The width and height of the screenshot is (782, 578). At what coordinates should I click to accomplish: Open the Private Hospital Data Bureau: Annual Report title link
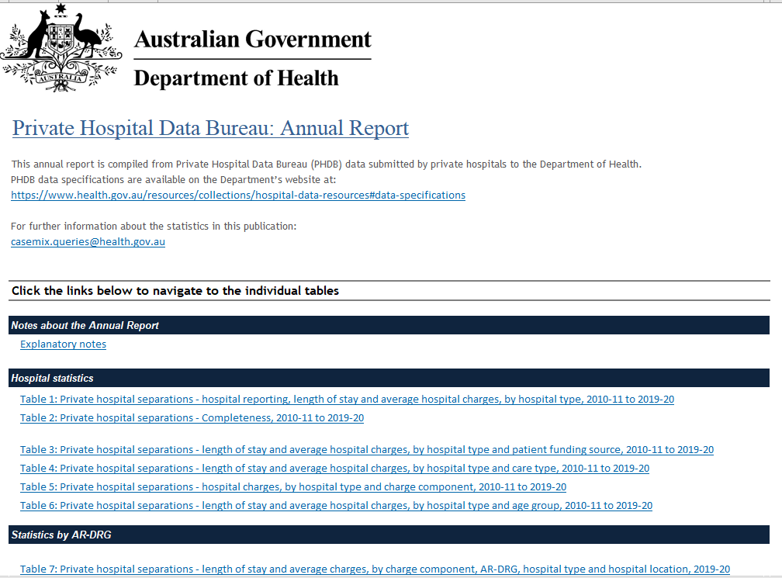click(210, 128)
